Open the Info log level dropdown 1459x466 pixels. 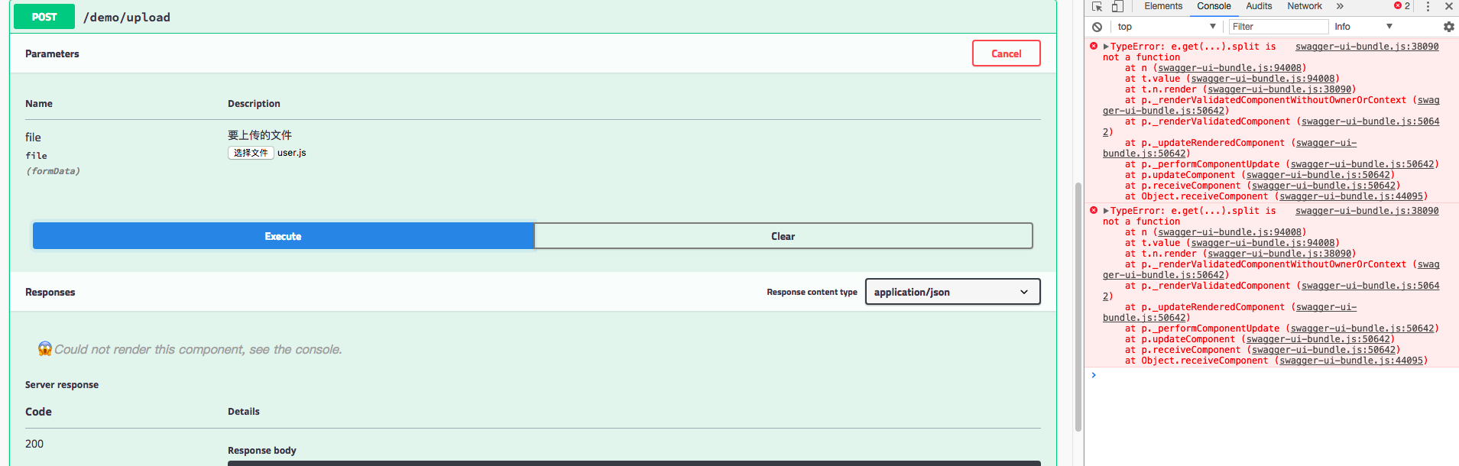pyautogui.click(x=1363, y=27)
